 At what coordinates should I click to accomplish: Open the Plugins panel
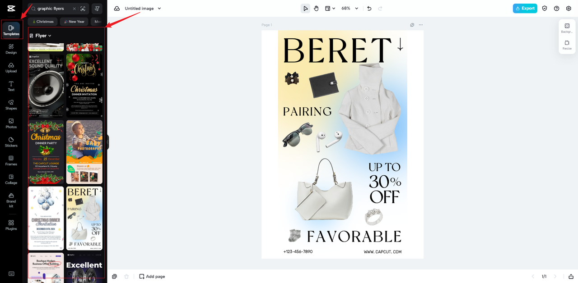11,225
